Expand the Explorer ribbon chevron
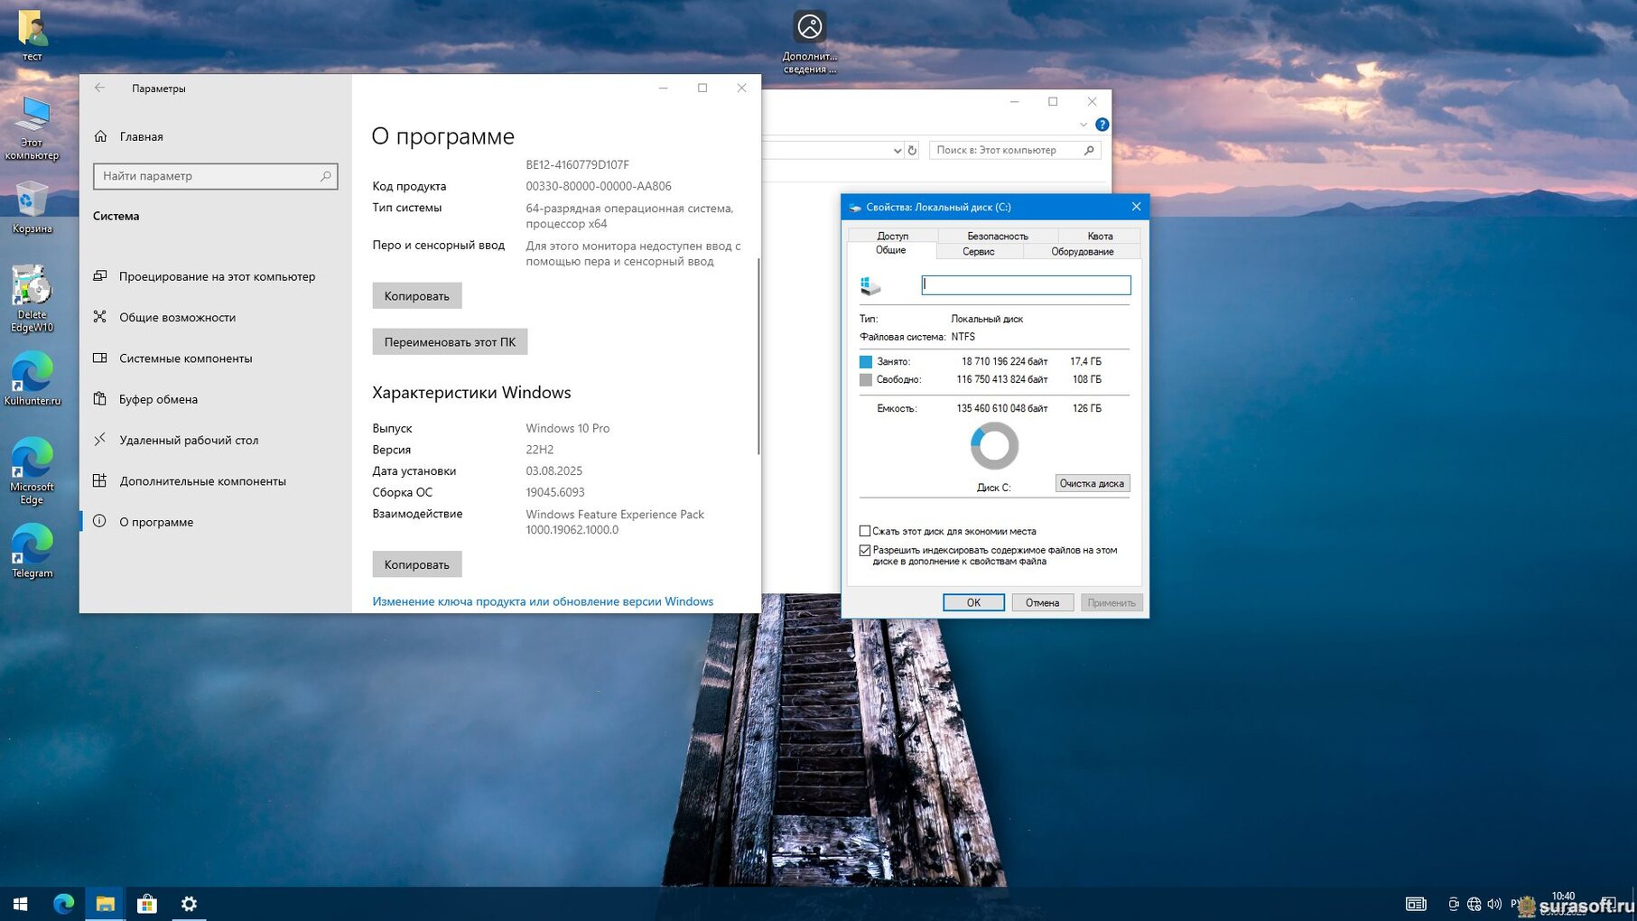This screenshot has height=921, width=1637. tap(1083, 125)
